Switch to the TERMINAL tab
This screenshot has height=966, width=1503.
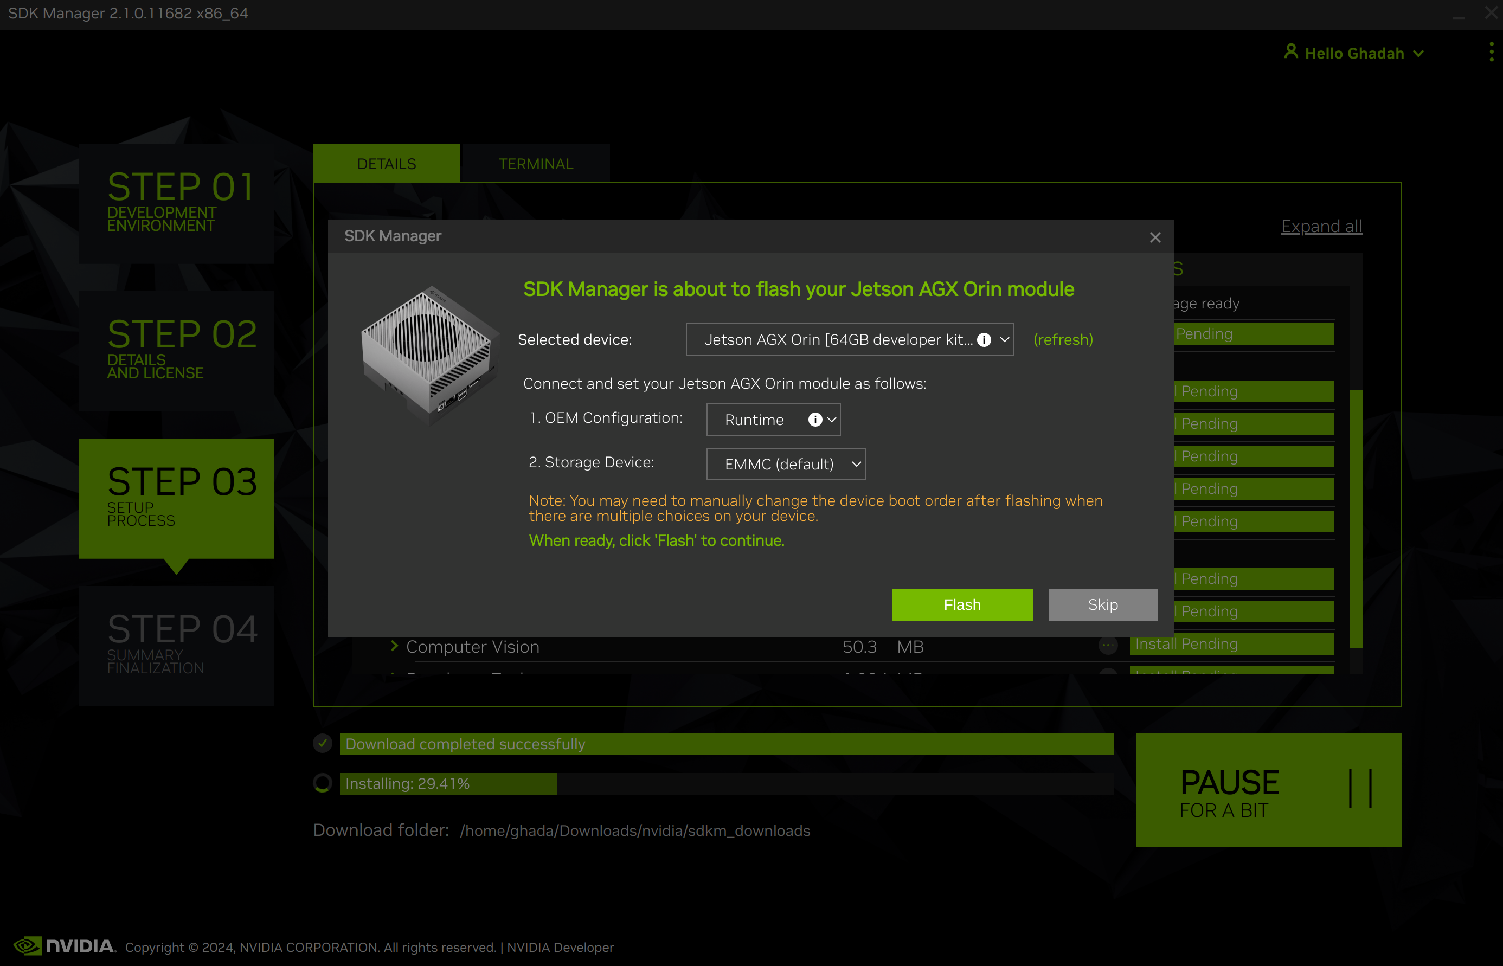coord(535,163)
